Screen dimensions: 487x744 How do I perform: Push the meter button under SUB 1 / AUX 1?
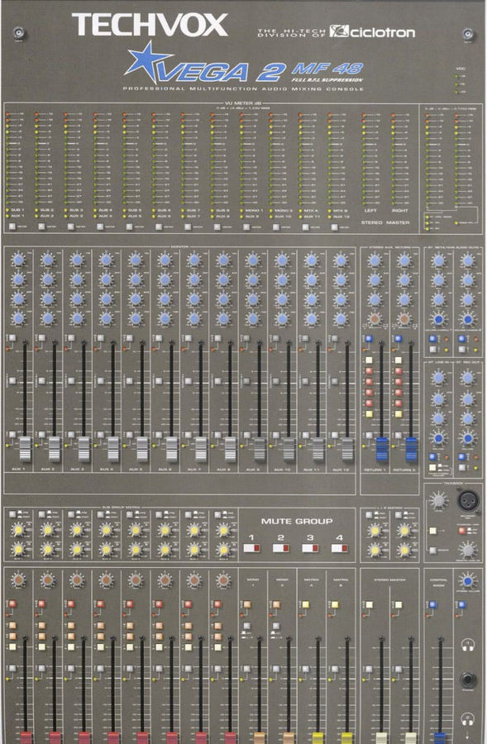12,227
